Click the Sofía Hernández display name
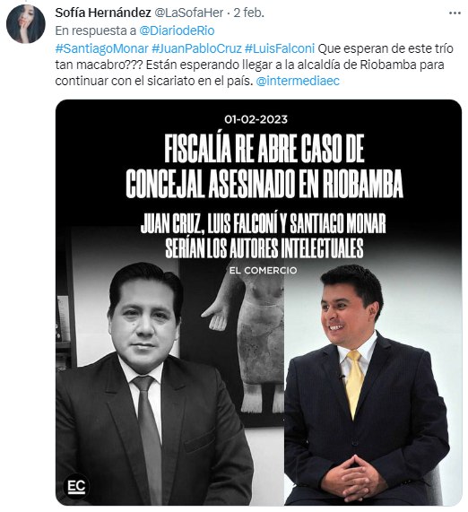The height and width of the screenshot is (512, 468). (103, 13)
